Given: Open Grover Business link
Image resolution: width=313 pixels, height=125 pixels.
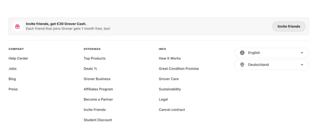Looking at the screenshot, I should [97, 79].
